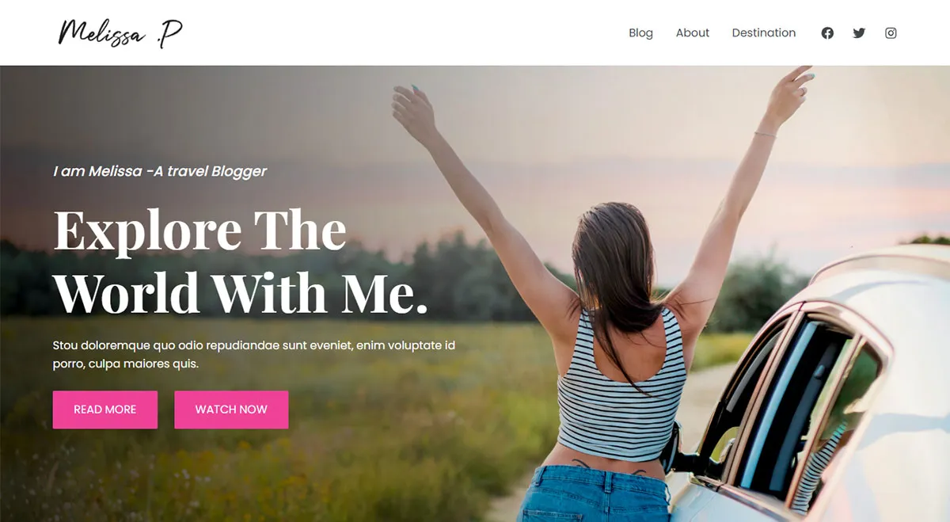950x522 pixels.
Task: Click the 'Explore The' heading line
Action: pos(200,230)
